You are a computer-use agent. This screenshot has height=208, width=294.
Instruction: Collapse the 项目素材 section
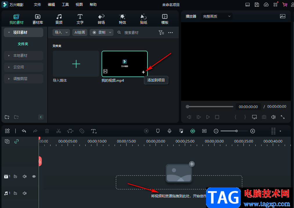coord(9,32)
